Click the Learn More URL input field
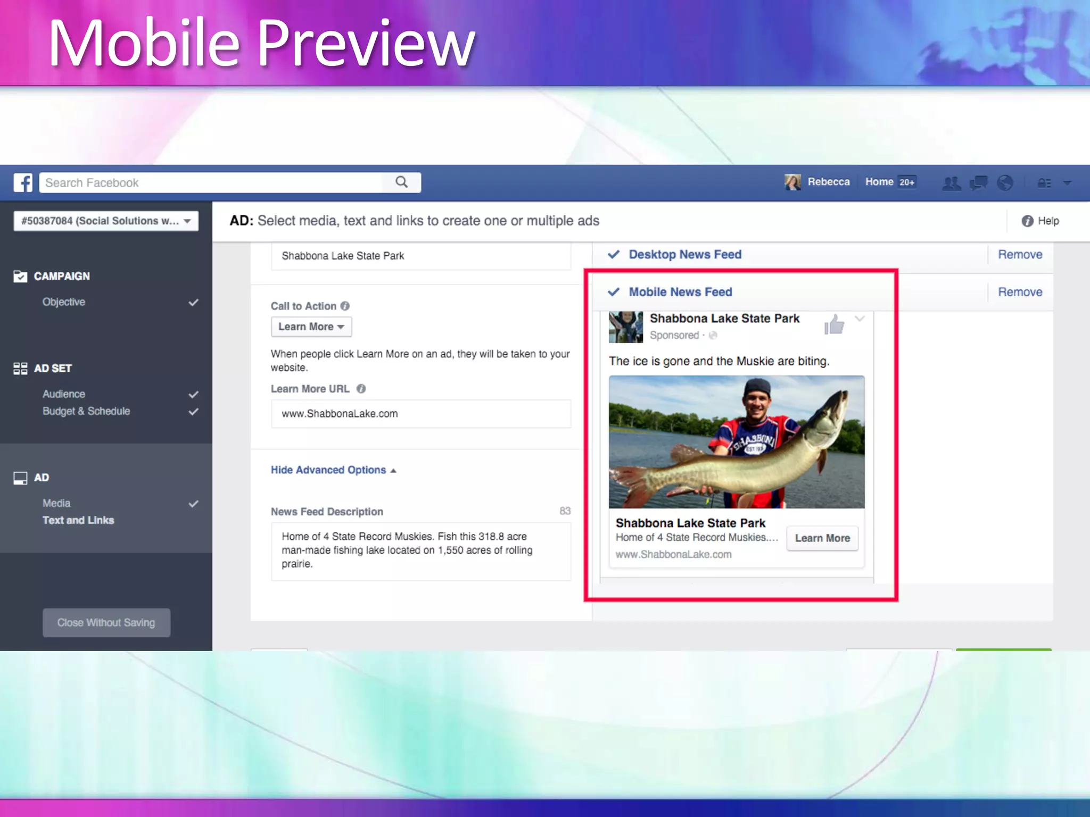 (421, 413)
